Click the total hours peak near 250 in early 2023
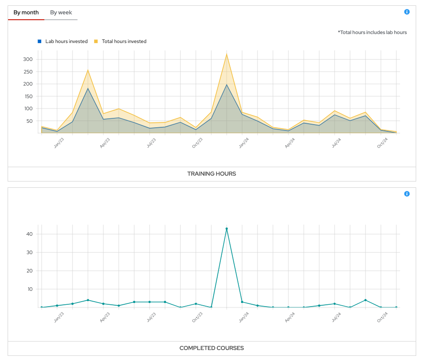 88,70
